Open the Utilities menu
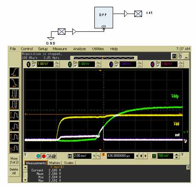196x187 pixels. click(98, 49)
